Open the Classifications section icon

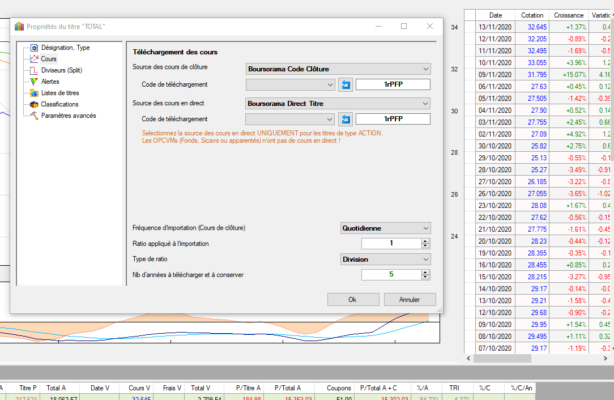[x=34, y=104]
